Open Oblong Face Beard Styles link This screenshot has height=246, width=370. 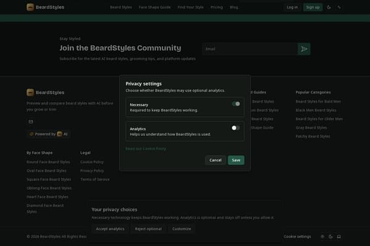click(x=49, y=188)
